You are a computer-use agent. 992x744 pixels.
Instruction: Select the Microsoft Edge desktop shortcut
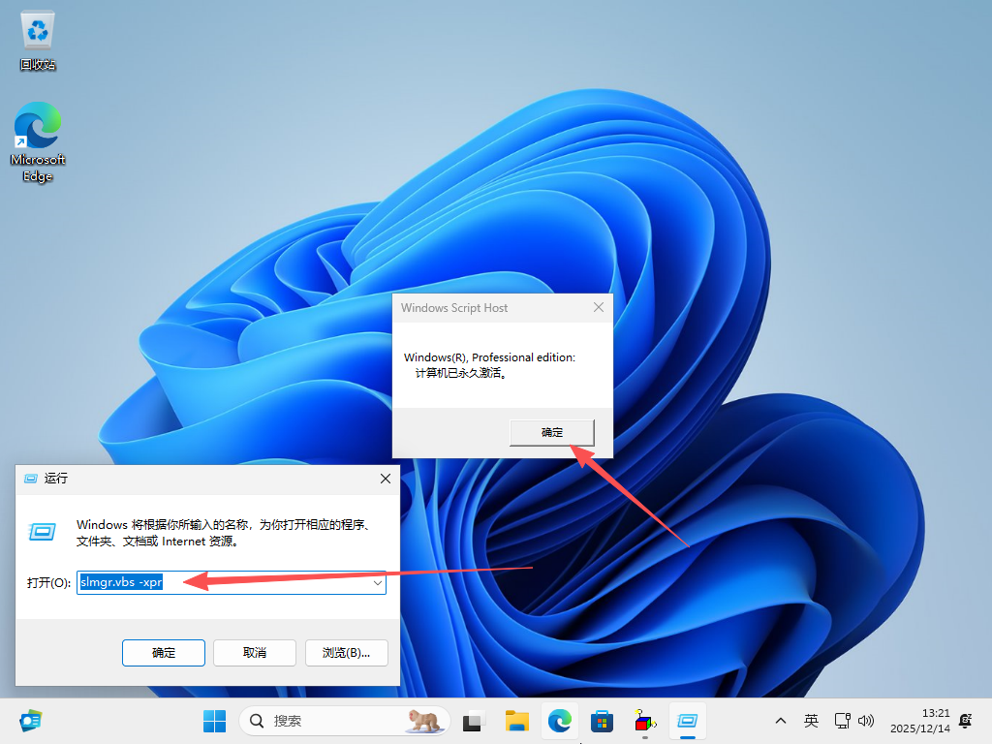pos(38,141)
